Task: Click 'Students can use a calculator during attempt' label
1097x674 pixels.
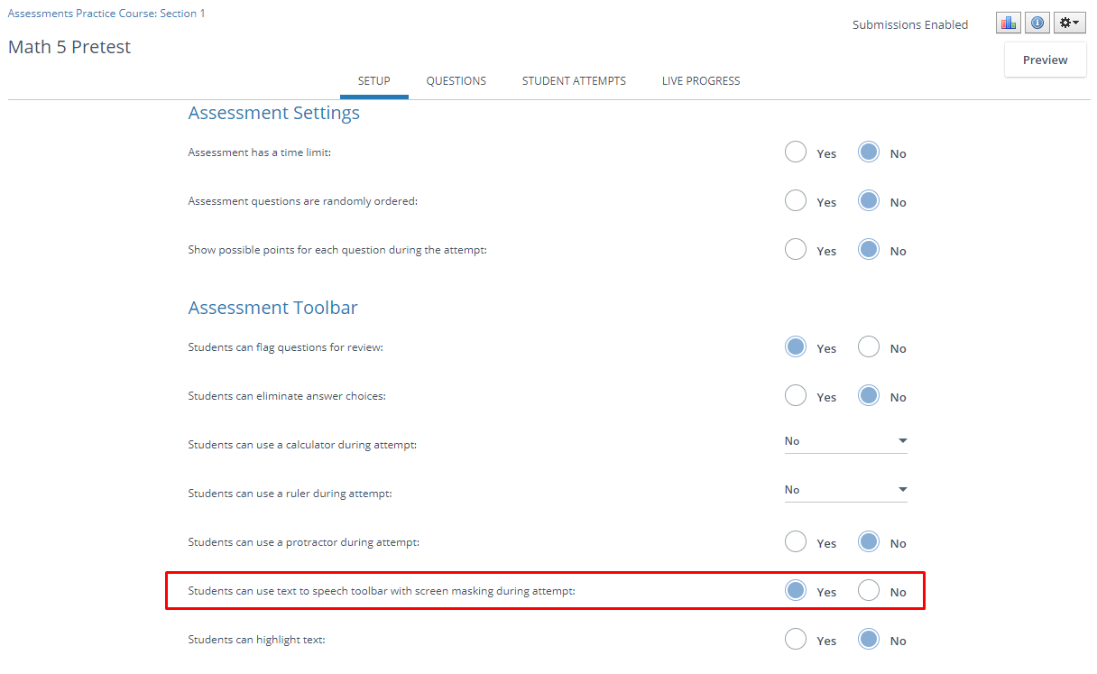Action: click(302, 445)
